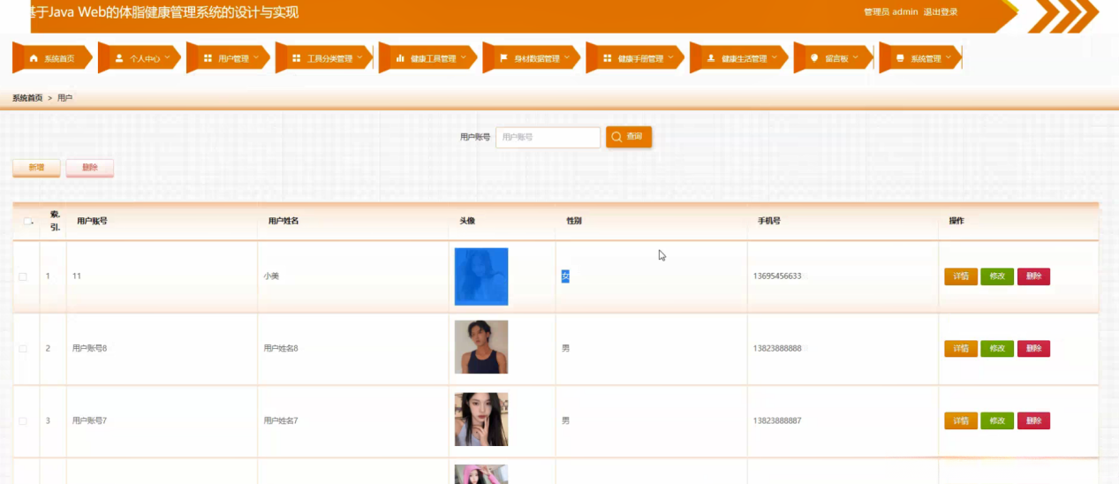1119x484 pixels.
Task: Toggle the select-all checkbox in the table header
Action: [27, 221]
